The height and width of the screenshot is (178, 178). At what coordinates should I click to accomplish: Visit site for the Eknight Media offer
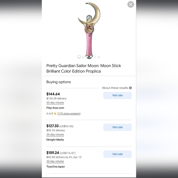[118, 127]
